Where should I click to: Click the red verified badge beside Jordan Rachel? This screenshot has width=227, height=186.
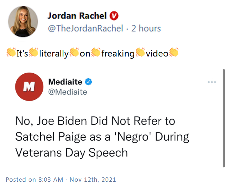click(114, 16)
